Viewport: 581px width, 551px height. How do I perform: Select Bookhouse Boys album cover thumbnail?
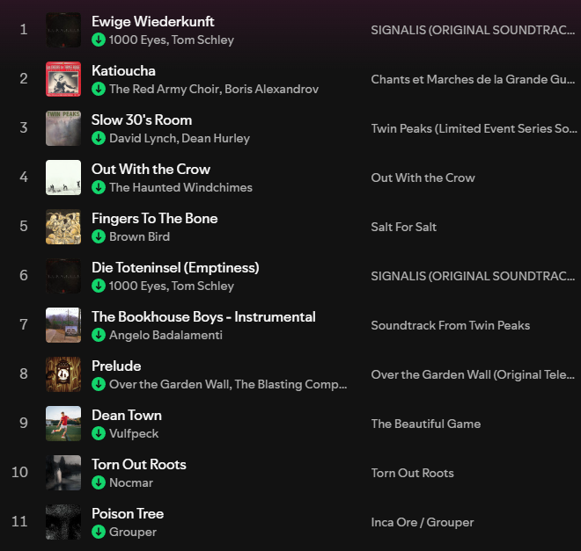[63, 325]
